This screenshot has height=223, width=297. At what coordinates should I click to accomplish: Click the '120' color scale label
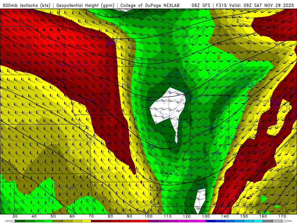click(187, 216)
